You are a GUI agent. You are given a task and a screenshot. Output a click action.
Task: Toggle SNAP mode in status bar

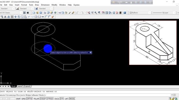[x=18, y=99]
